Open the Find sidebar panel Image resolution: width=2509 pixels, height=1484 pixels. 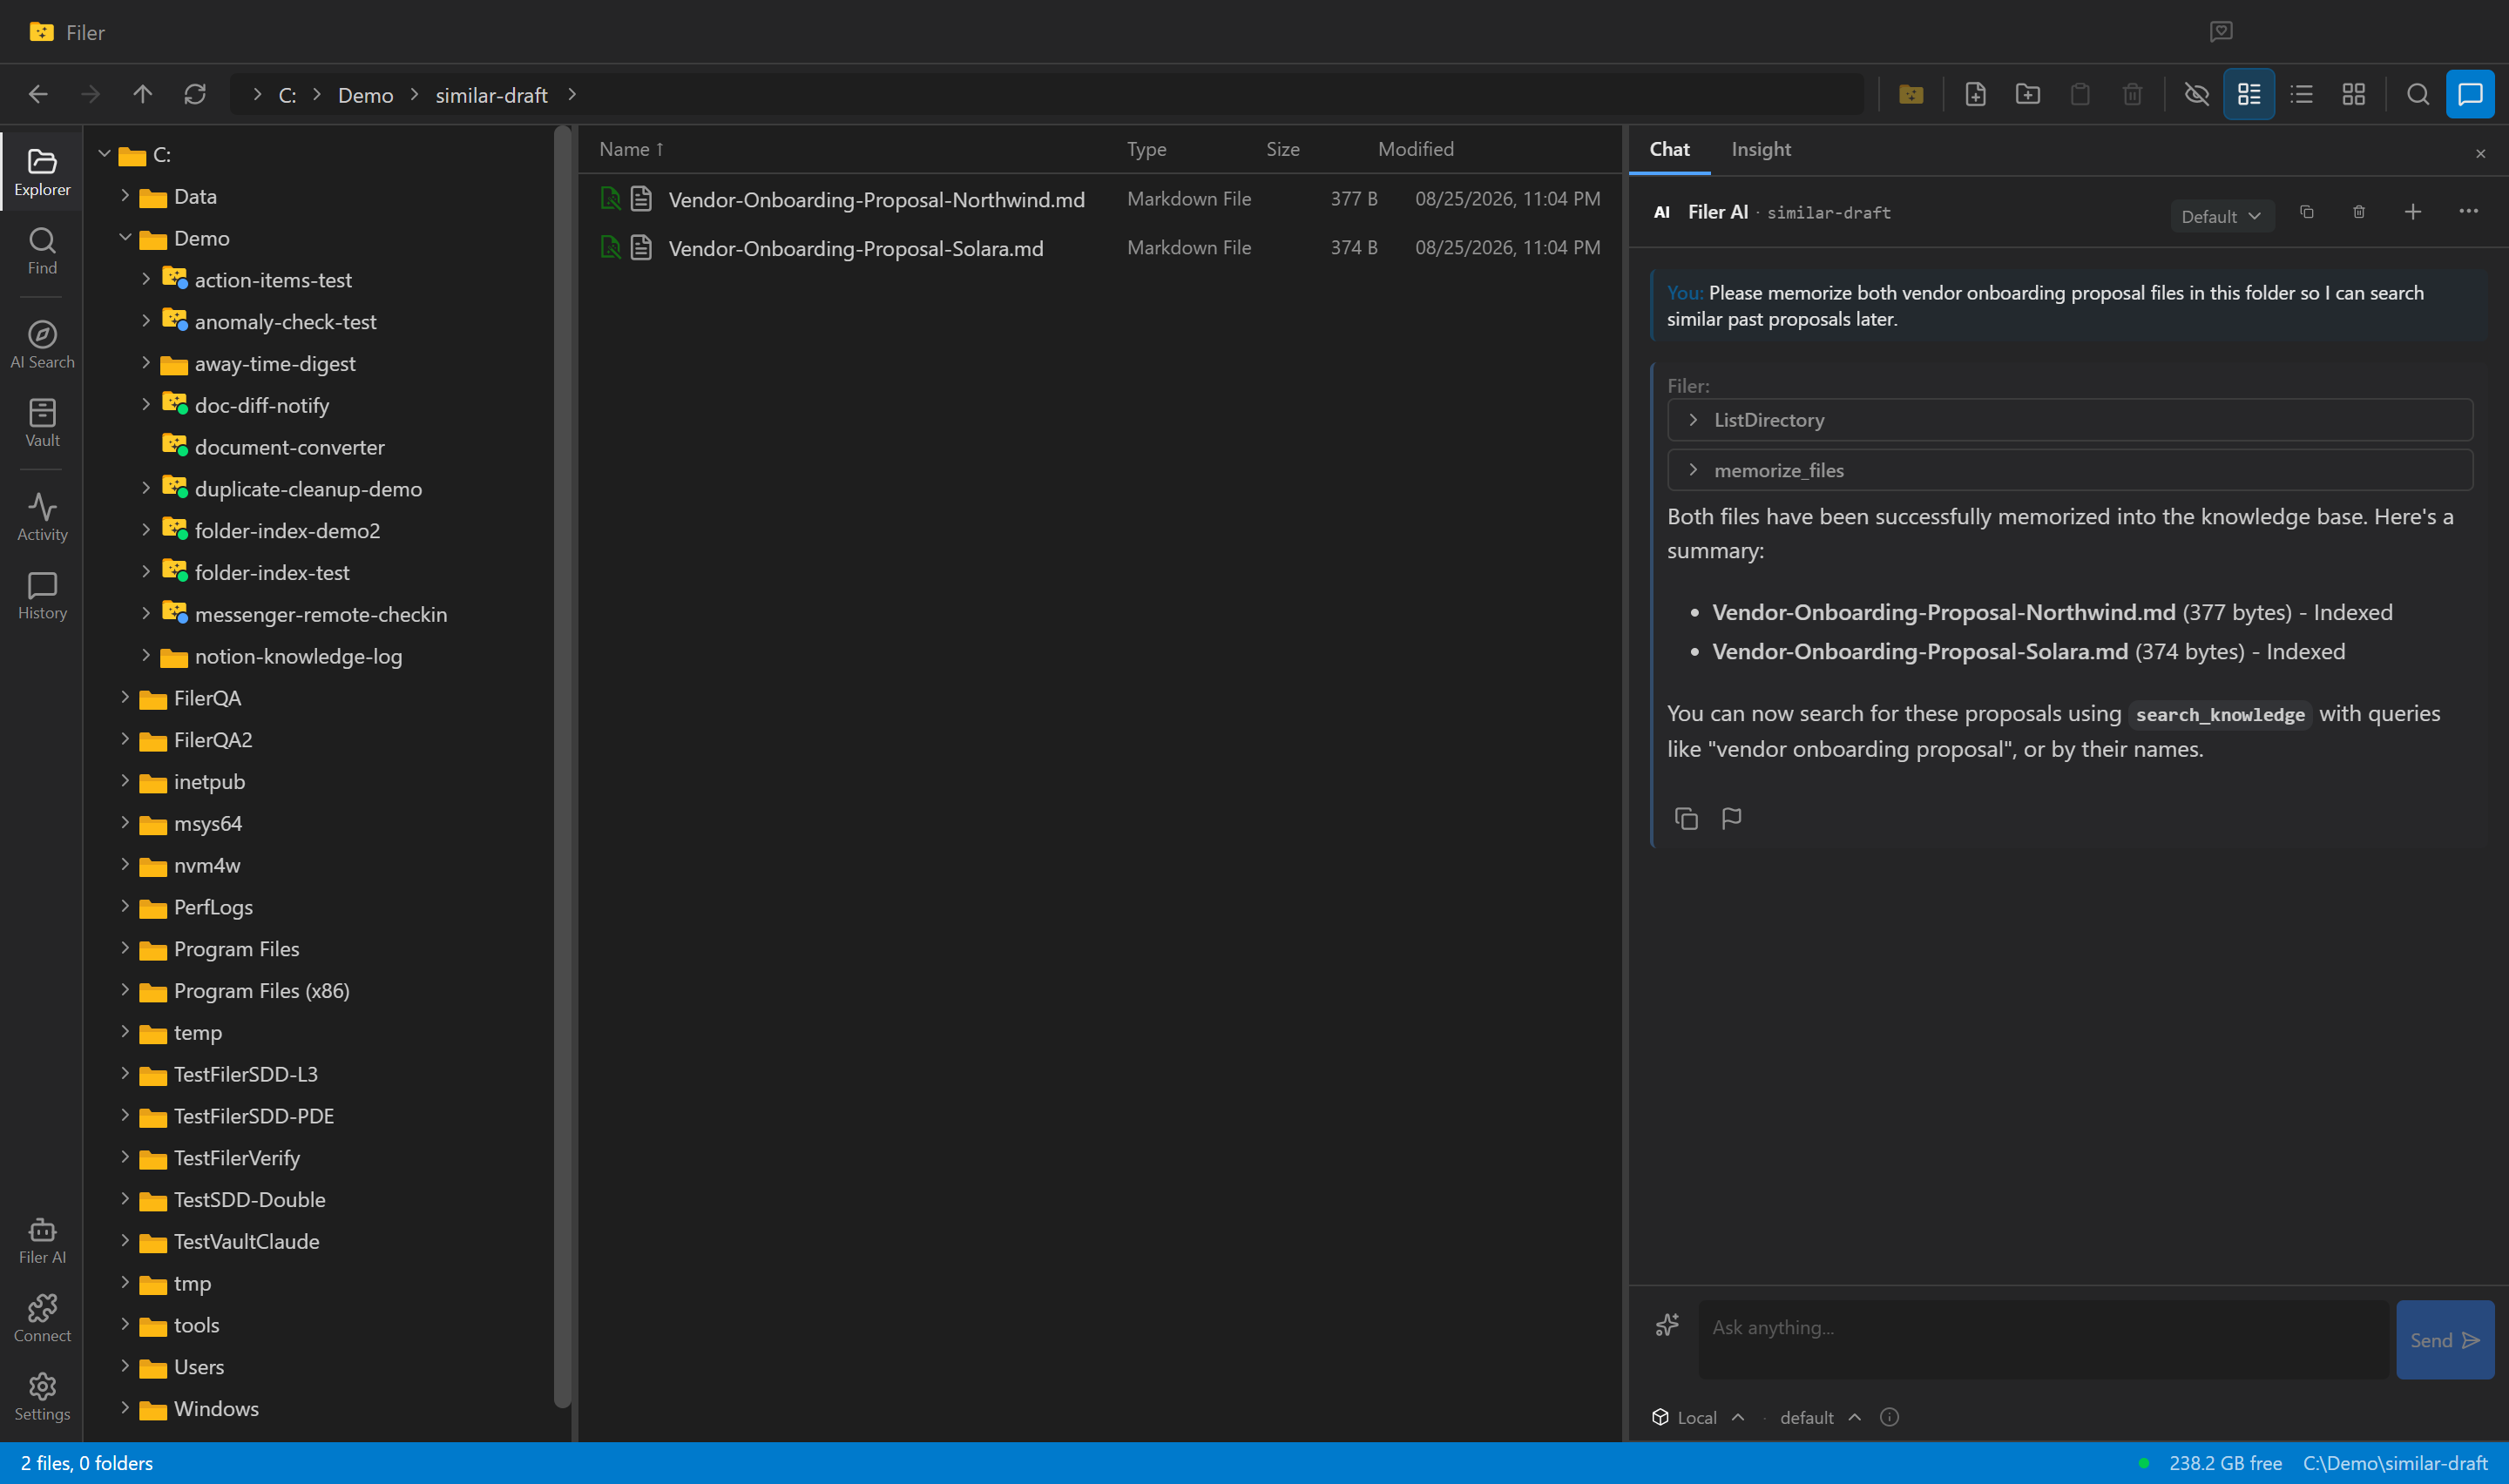(x=42, y=251)
